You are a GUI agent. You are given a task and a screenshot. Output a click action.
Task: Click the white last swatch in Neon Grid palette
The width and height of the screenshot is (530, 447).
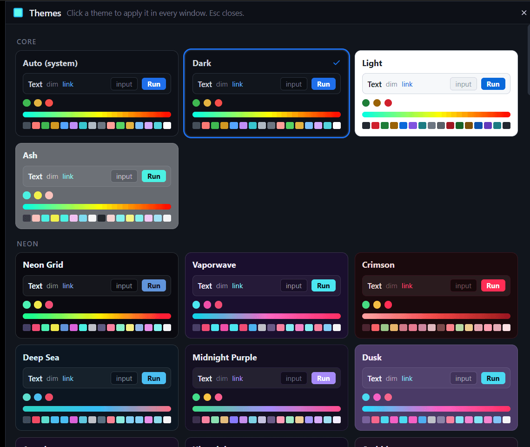pos(167,327)
